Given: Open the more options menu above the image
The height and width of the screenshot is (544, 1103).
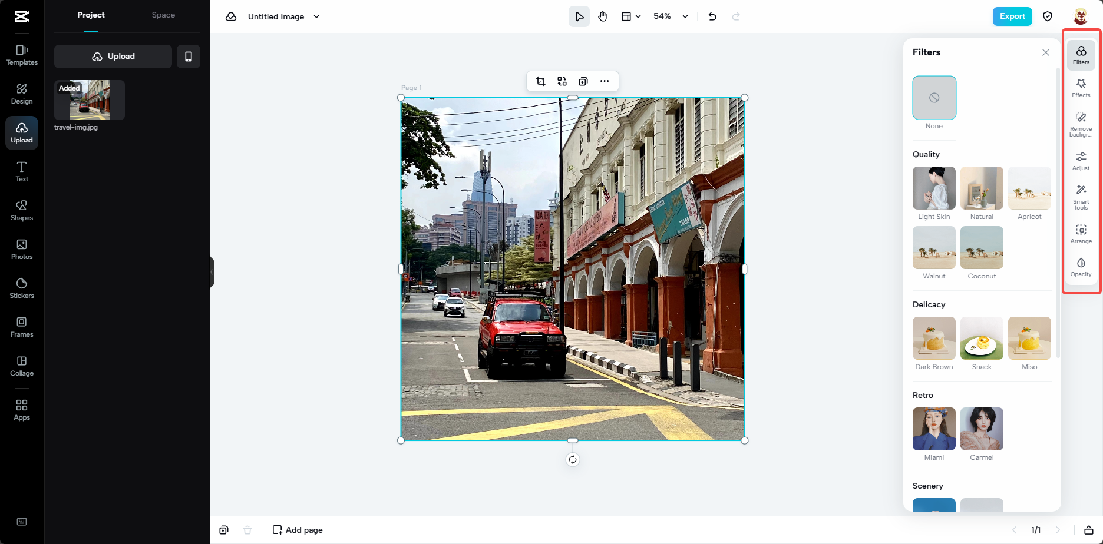Looking at the screenshot, I should [605, 81].
